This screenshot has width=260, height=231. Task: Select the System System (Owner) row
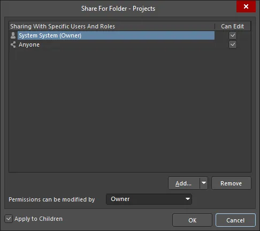coord(116,35)
